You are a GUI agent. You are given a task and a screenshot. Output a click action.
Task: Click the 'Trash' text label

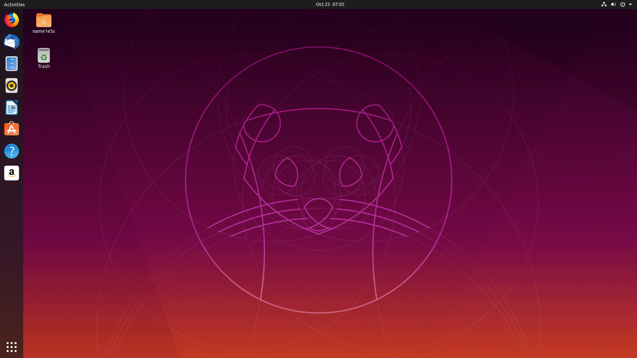[44, 66]
